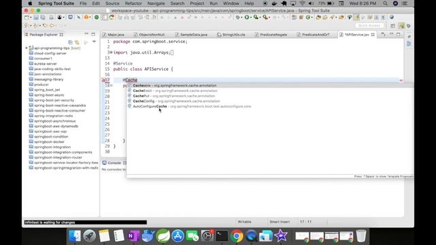The image size is (436, 245).
Task: Select springboot-aws-dynamodb project
Action: click(56, 127)
